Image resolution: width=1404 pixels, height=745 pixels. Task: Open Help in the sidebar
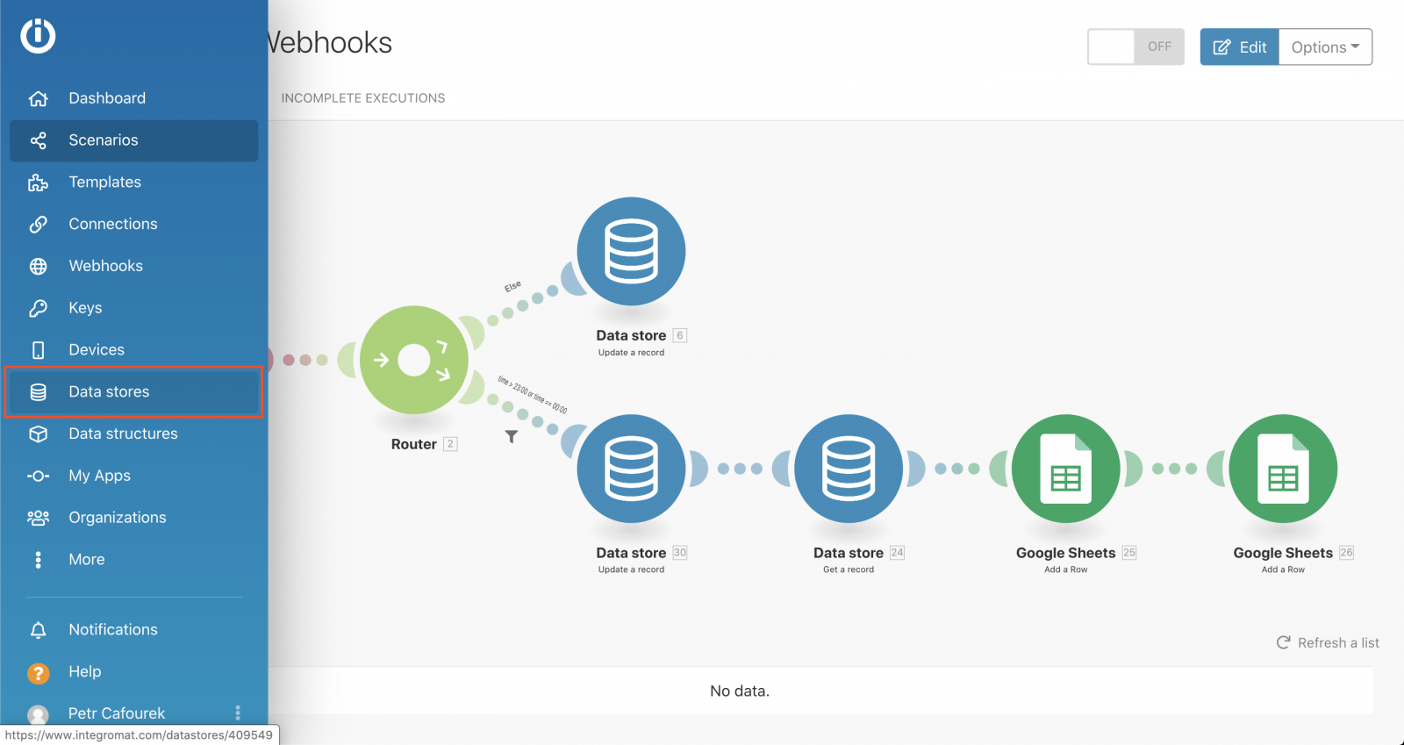133,672
